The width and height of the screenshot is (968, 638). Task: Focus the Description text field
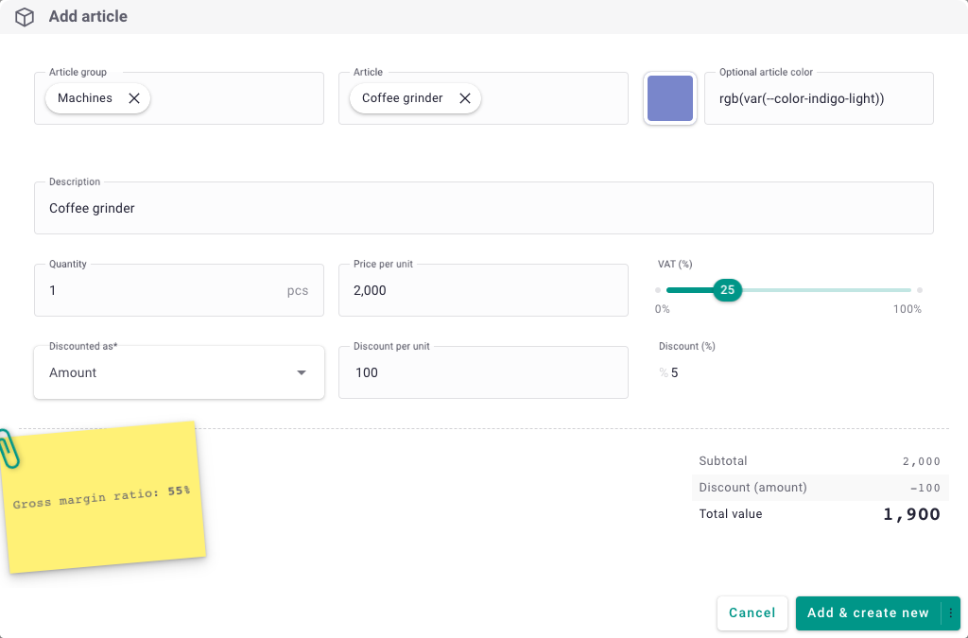point(483,208)
